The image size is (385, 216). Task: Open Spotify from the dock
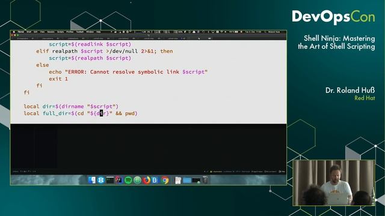point(128,180)
